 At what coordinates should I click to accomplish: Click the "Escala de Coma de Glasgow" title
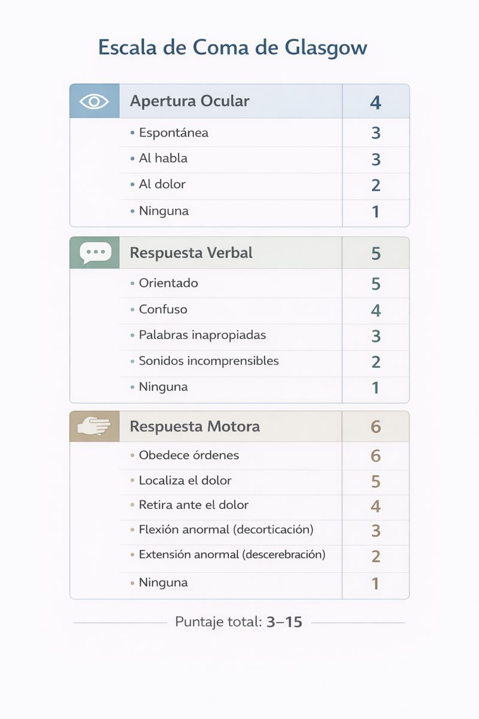tap(232, 47)
